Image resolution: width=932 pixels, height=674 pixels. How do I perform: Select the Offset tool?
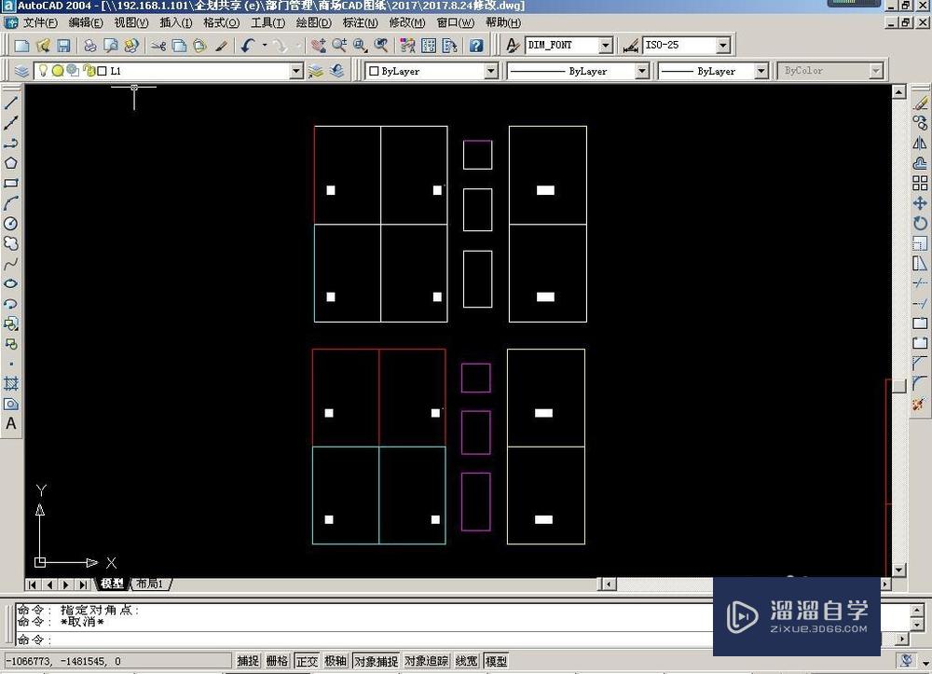coord(920,163)
